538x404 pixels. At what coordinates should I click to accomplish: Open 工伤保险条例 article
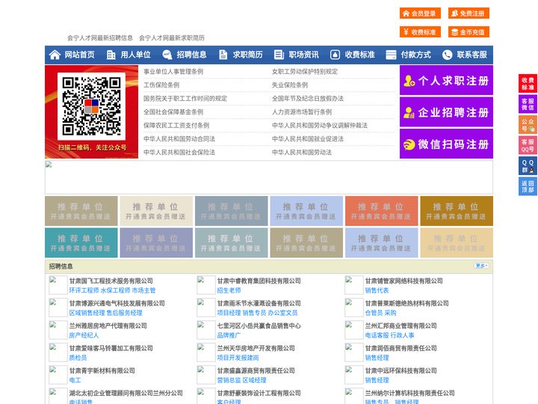[161, 85]
